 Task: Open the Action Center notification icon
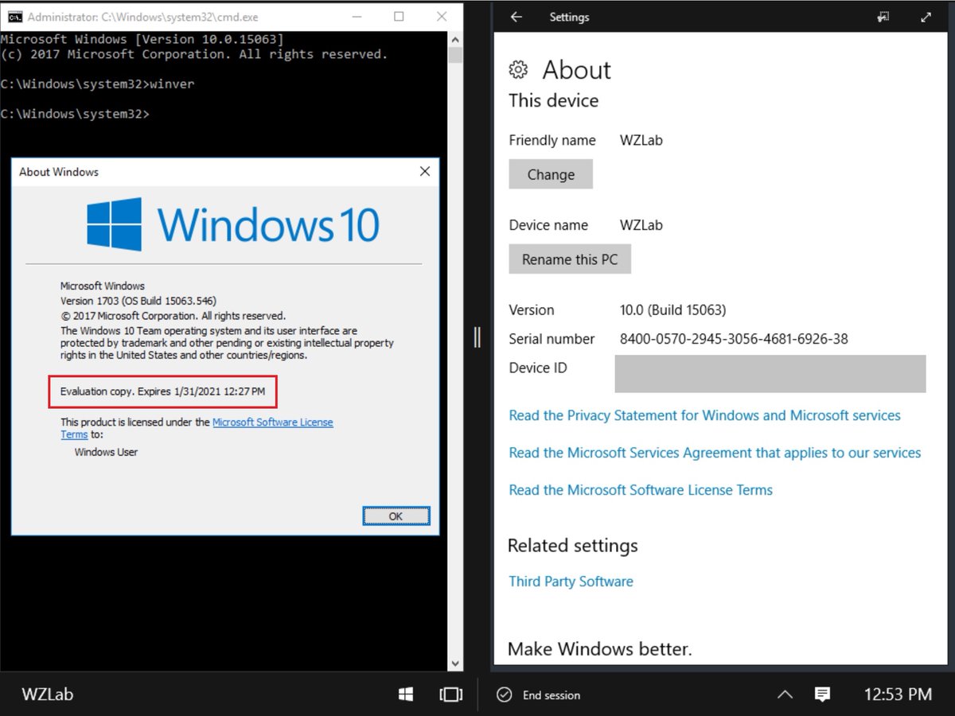pos(822,695)
